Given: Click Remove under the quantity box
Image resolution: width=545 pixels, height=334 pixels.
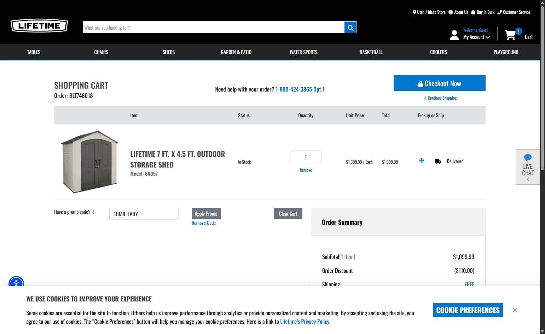Looking at the screenshot, I should 306,170.
